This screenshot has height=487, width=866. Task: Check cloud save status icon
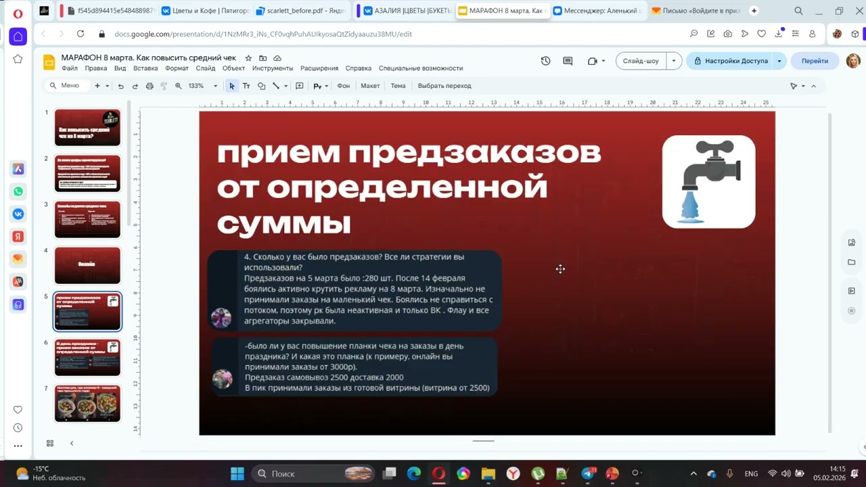277,58
